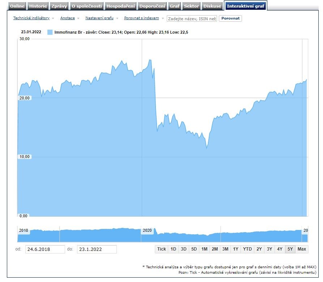Click the start date field 24.6.2018

coord(45,249)
